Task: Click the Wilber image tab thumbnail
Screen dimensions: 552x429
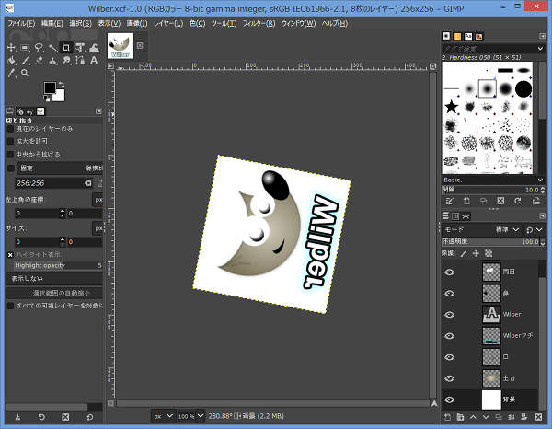Action: pyautogui.click(x=121, y=46)
